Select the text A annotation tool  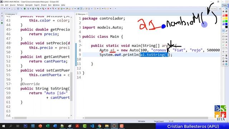point(226,42)
